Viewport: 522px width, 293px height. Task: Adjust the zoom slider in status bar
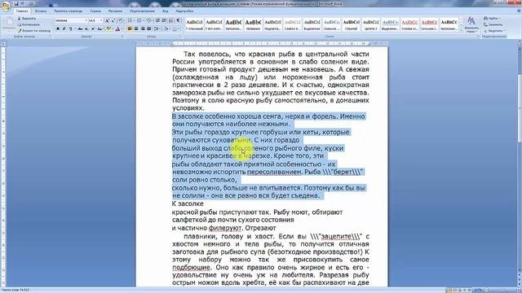coord(502,290)
